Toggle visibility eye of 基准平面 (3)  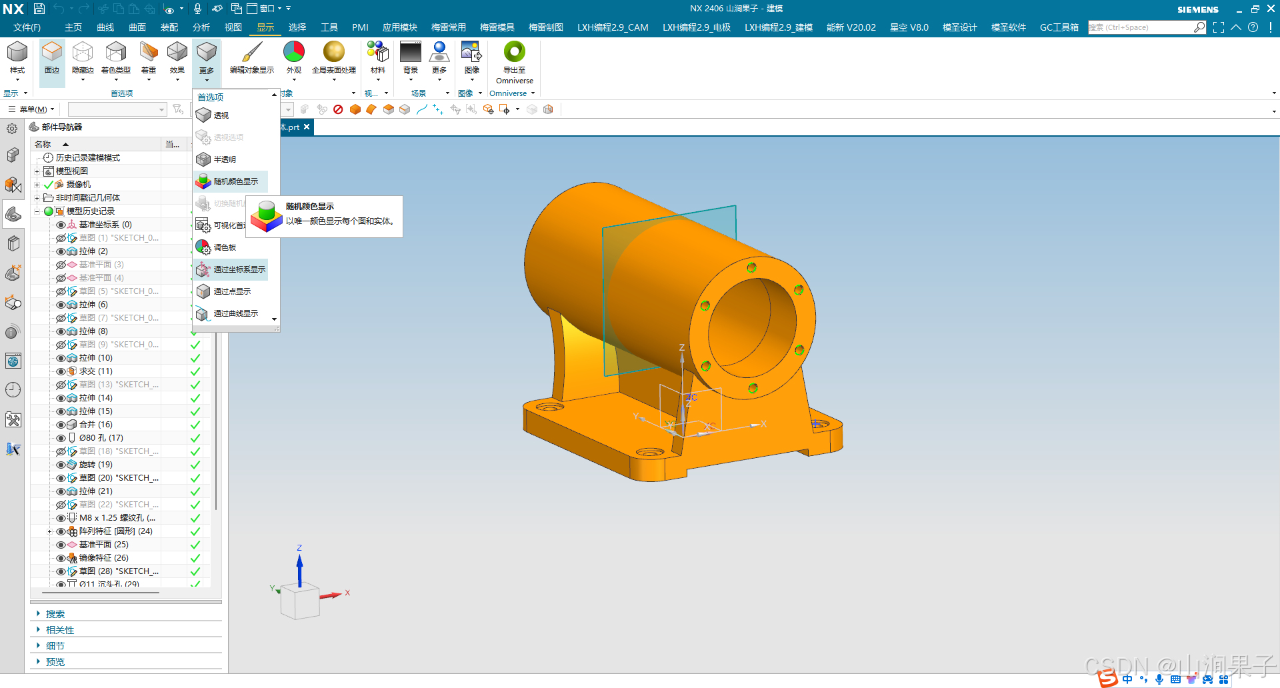pos(61,265)
